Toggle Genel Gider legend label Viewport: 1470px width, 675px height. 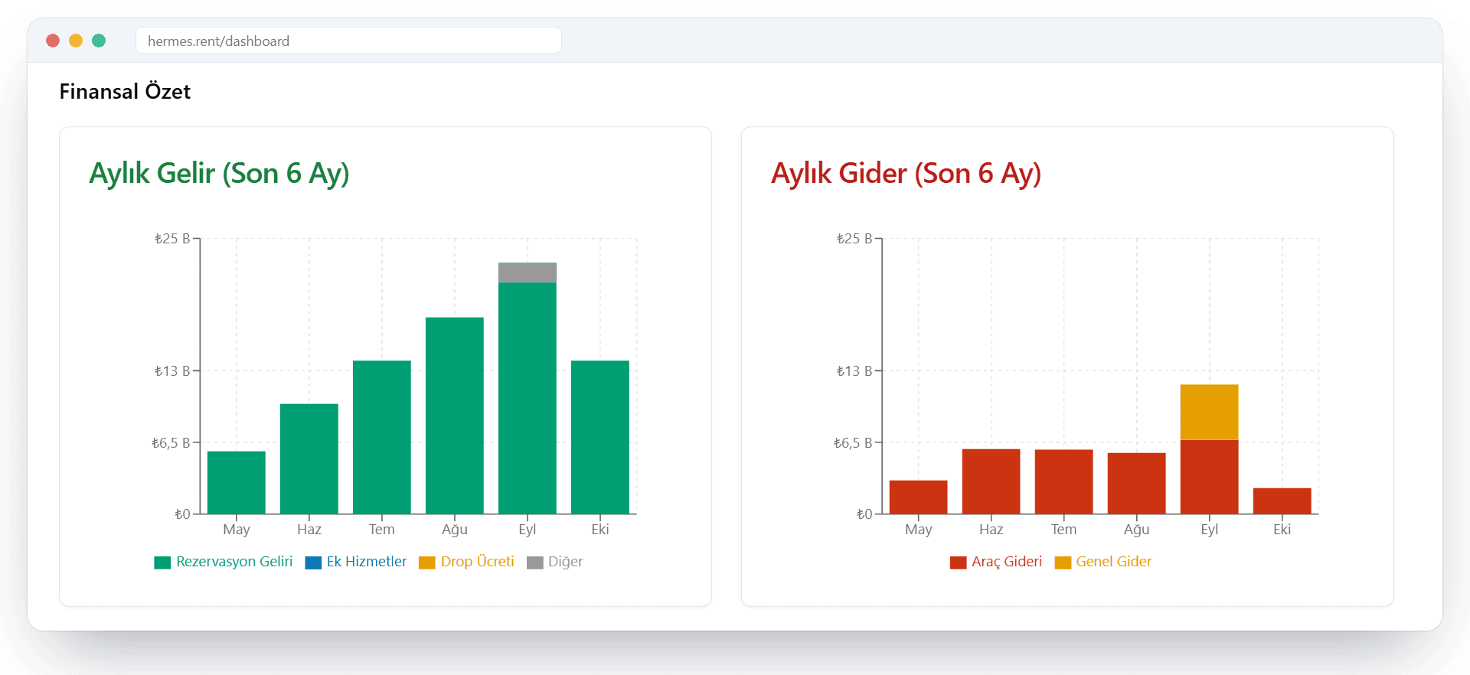pos(1114,562)
